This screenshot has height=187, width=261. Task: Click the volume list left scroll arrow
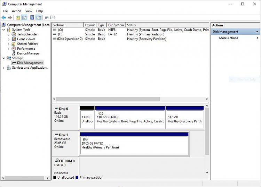point(54,99)
